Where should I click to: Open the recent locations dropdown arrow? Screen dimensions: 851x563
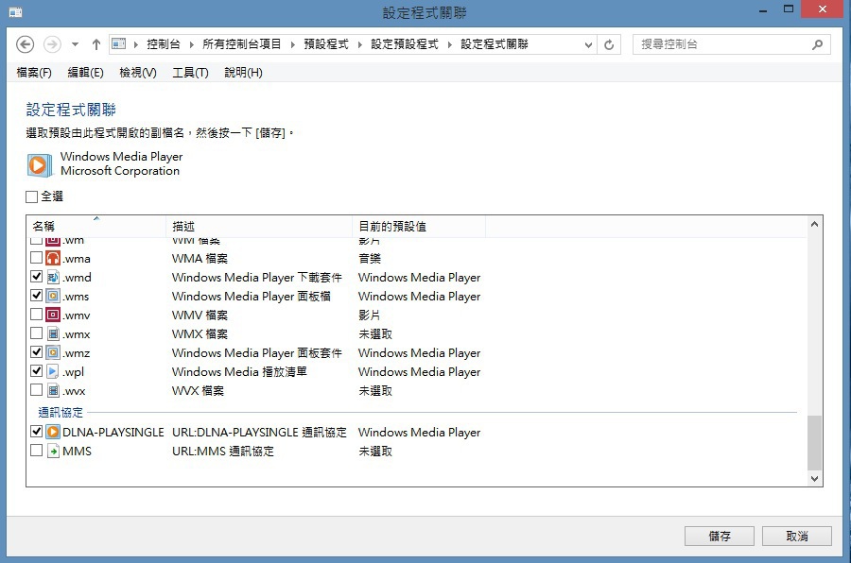pos(75,44)
